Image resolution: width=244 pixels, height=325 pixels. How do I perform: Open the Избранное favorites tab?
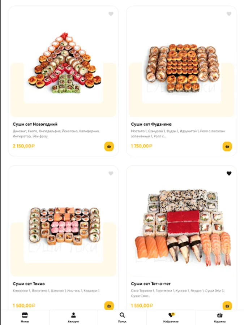click(171, 317)
